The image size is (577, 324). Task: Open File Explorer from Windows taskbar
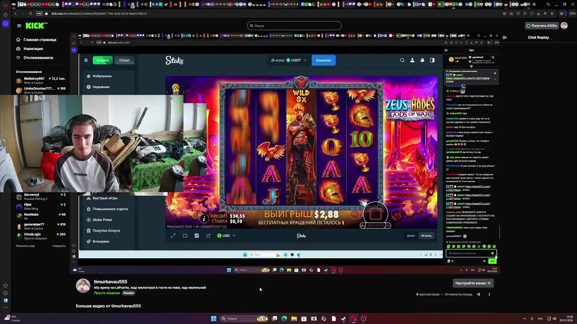click(x=294, y=319)
